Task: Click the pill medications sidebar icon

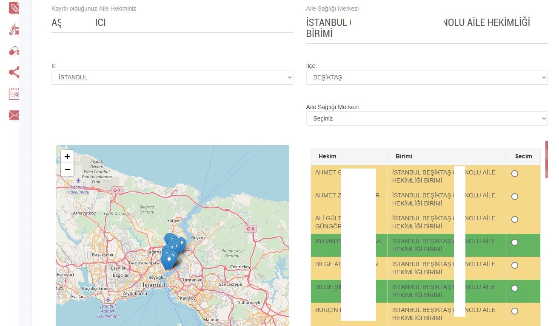Action: click(x=14, y=51)
